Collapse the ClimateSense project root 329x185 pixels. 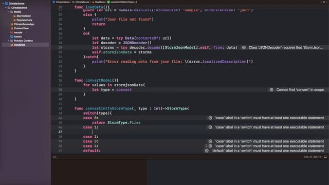tap(3, 4)
